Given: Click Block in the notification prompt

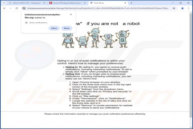Looking at the screenshot, I should (67, 28).
